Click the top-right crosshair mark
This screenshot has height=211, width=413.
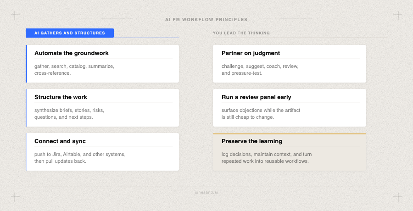point(397,16)
